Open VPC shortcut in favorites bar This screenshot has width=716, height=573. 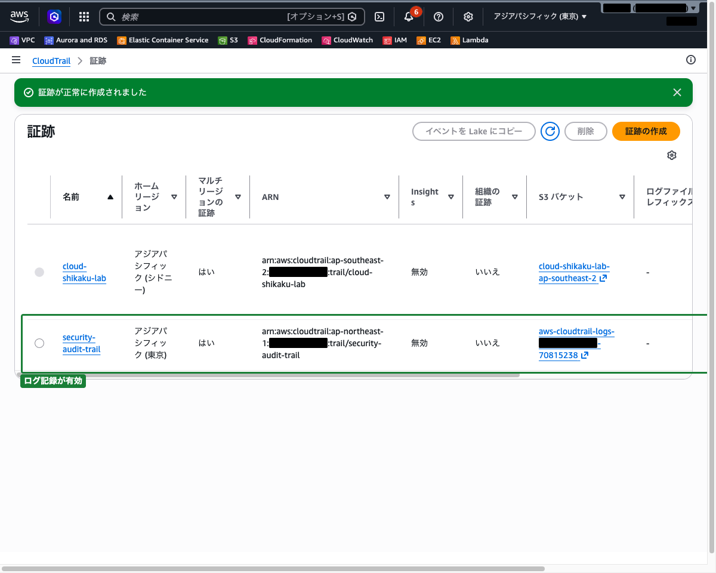[x=23, y=41]
